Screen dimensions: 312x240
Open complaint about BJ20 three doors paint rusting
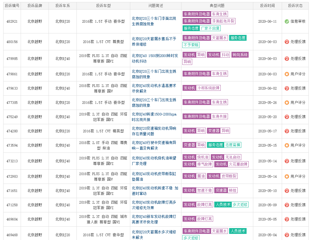click(154, 21)
